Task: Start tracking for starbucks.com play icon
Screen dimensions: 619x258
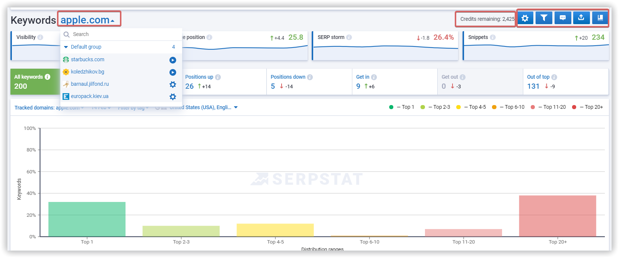Action: tap(173, 60)
